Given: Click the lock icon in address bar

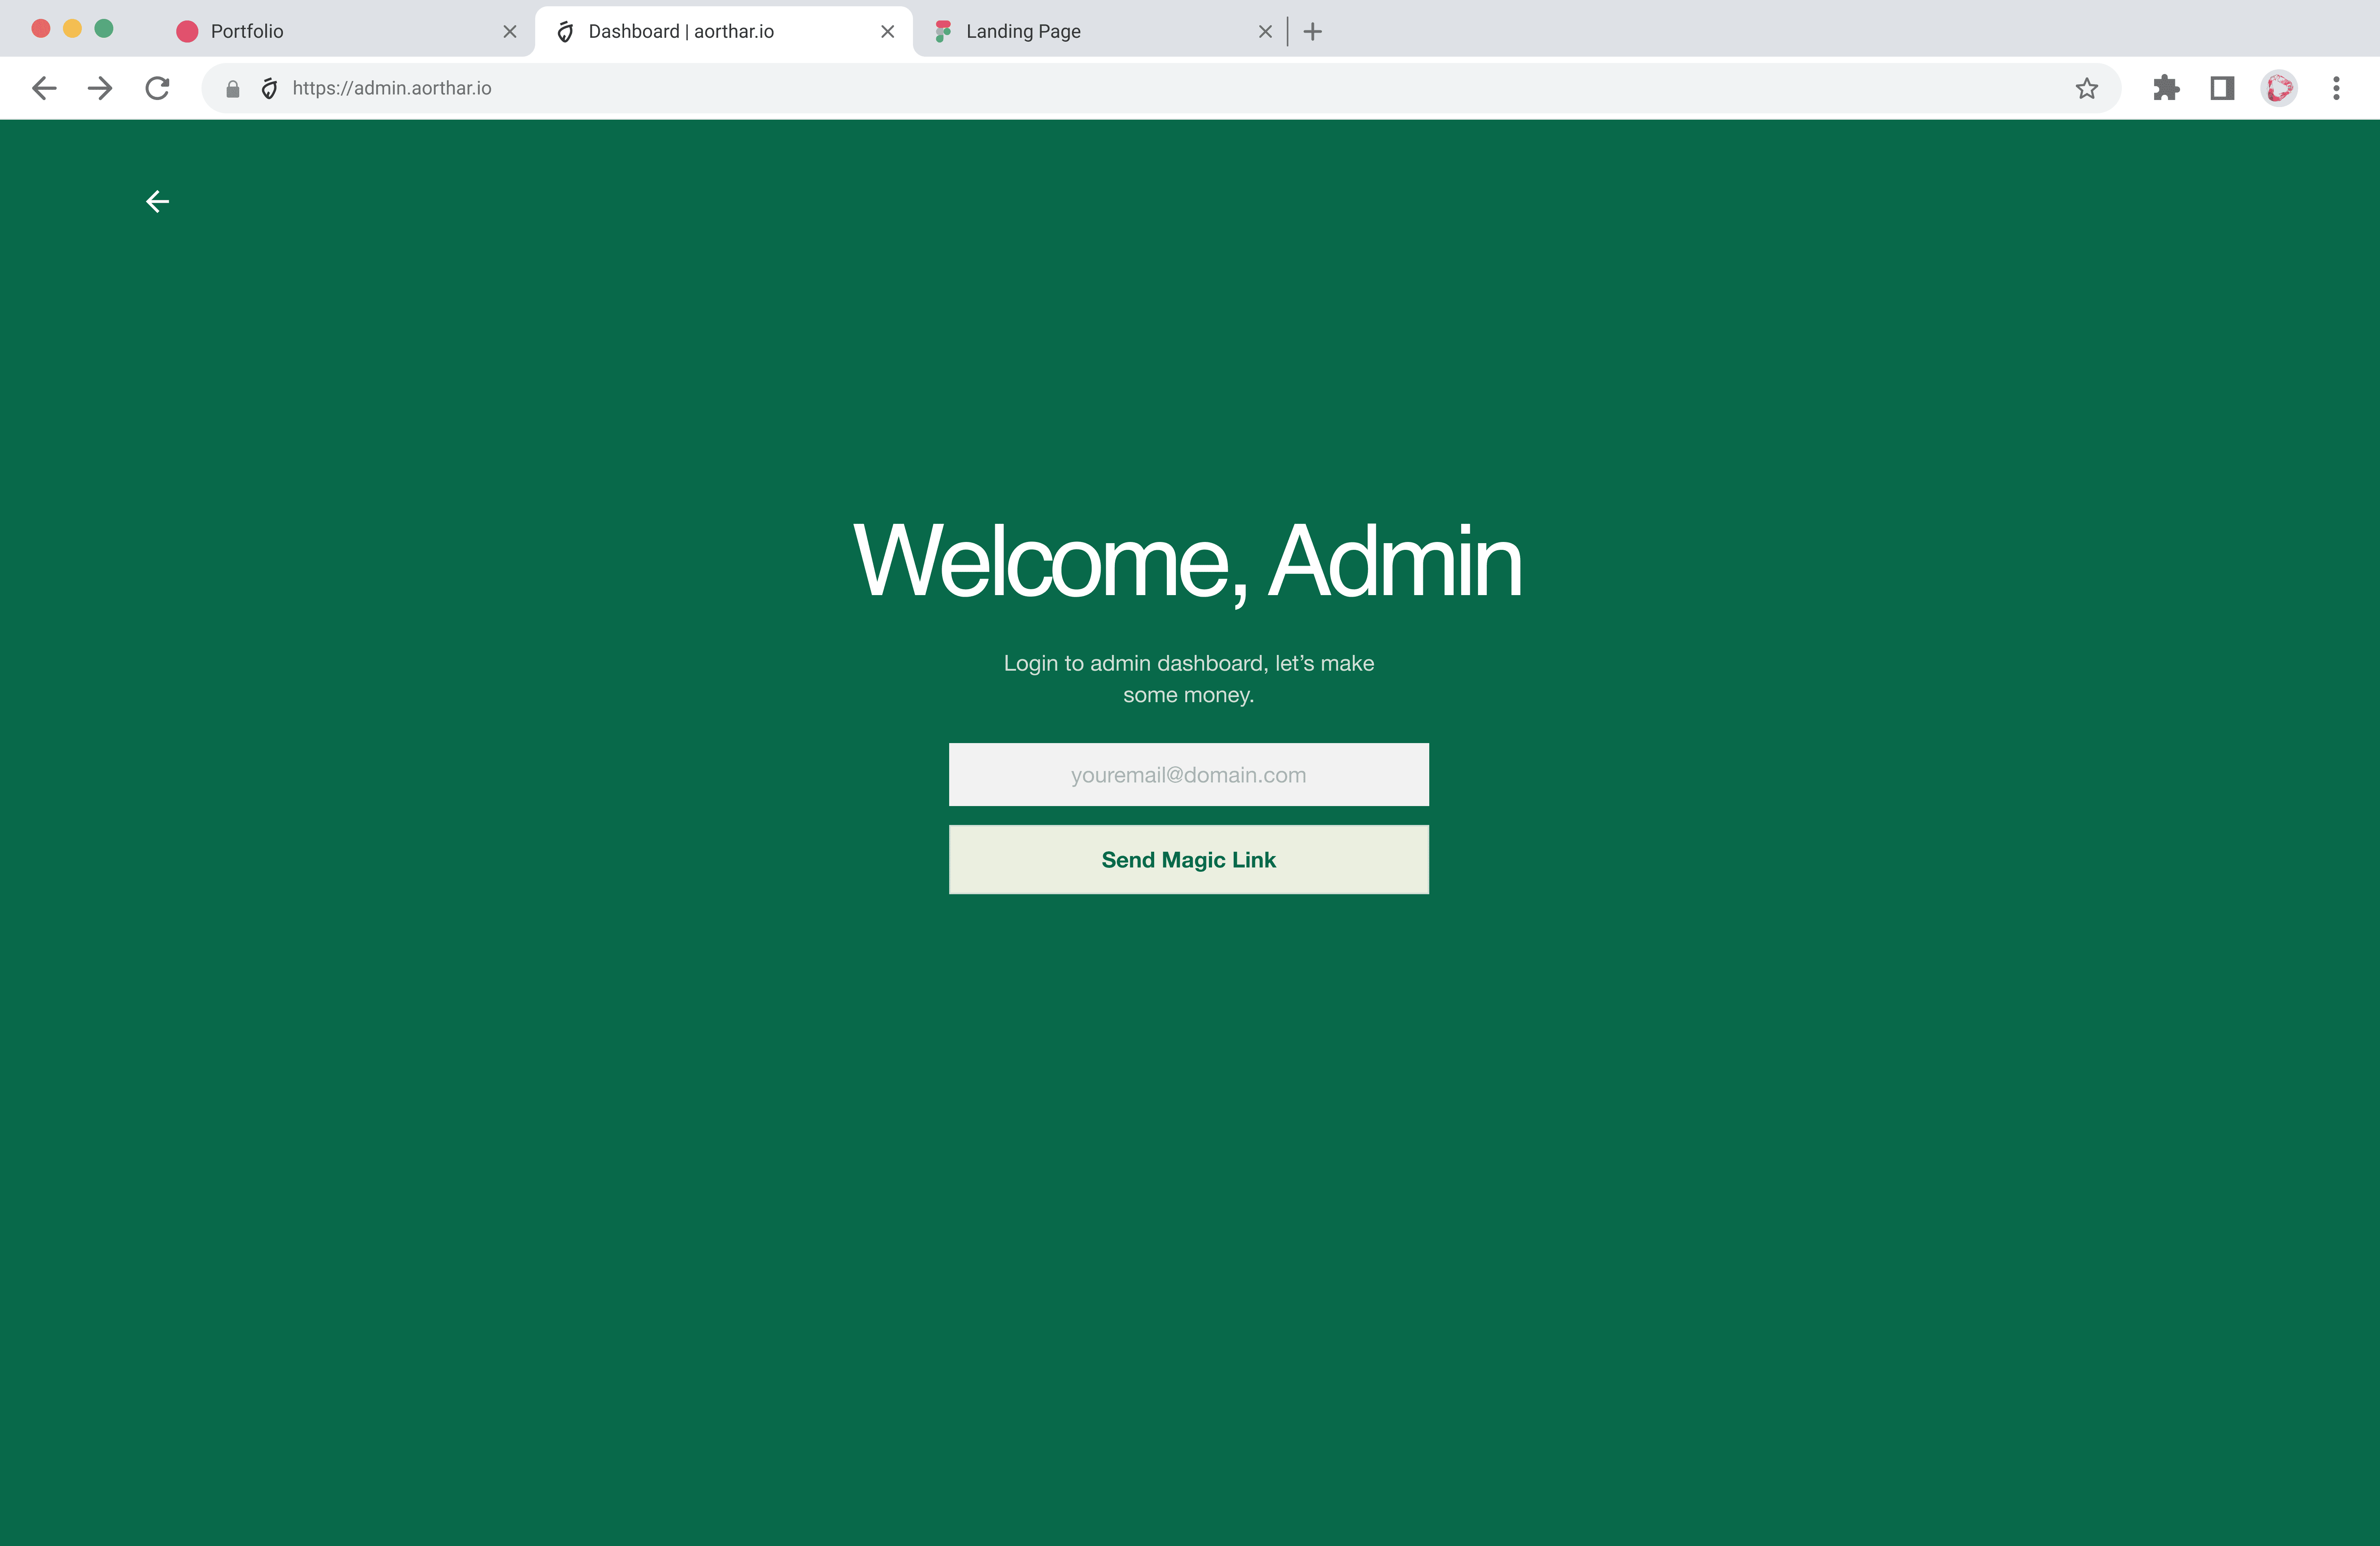Looking at the screenshot, I should point(233,89).
